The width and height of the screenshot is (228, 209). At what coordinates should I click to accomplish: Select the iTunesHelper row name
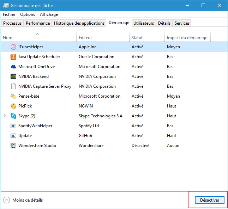[31, 47]
